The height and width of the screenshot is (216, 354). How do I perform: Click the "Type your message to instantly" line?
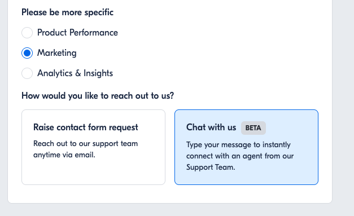(x=238, y=145)
